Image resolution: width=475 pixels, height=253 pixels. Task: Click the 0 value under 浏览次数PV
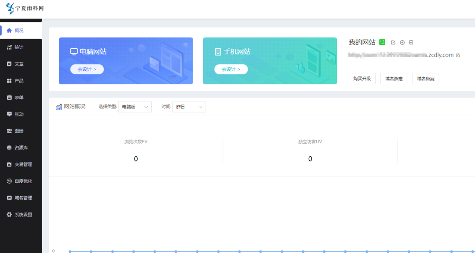point(136,159)
